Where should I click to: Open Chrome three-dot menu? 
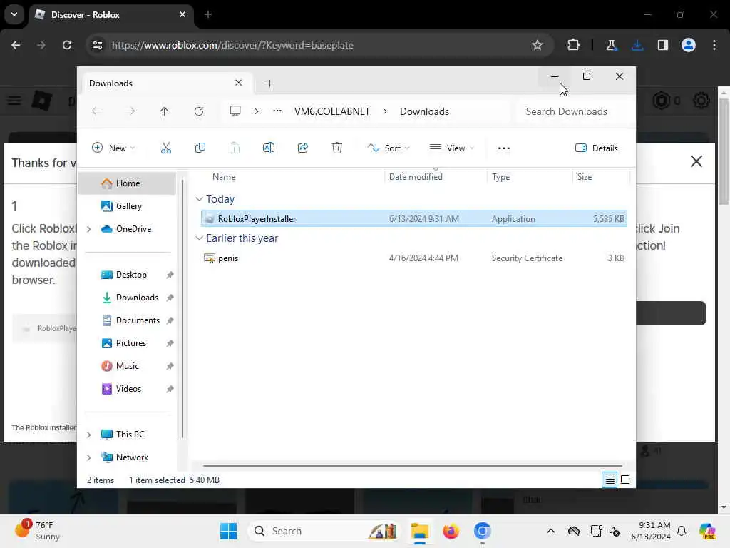pos(714,45)
